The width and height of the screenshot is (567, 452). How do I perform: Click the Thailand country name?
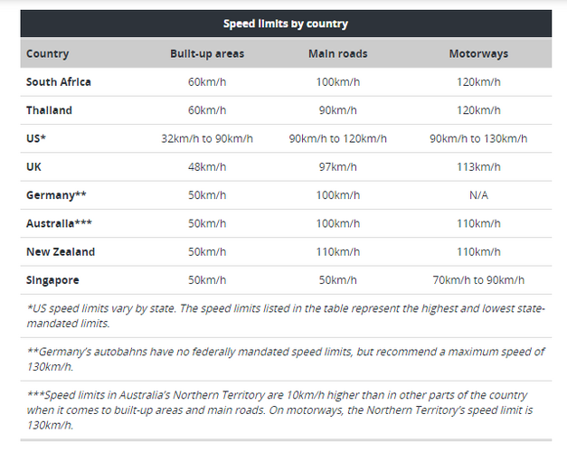click(x=49, y=110)
